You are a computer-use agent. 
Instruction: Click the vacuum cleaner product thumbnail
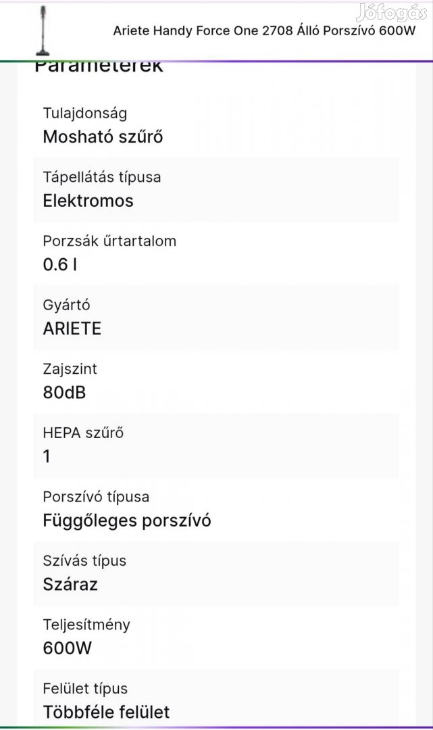[43, 30]
